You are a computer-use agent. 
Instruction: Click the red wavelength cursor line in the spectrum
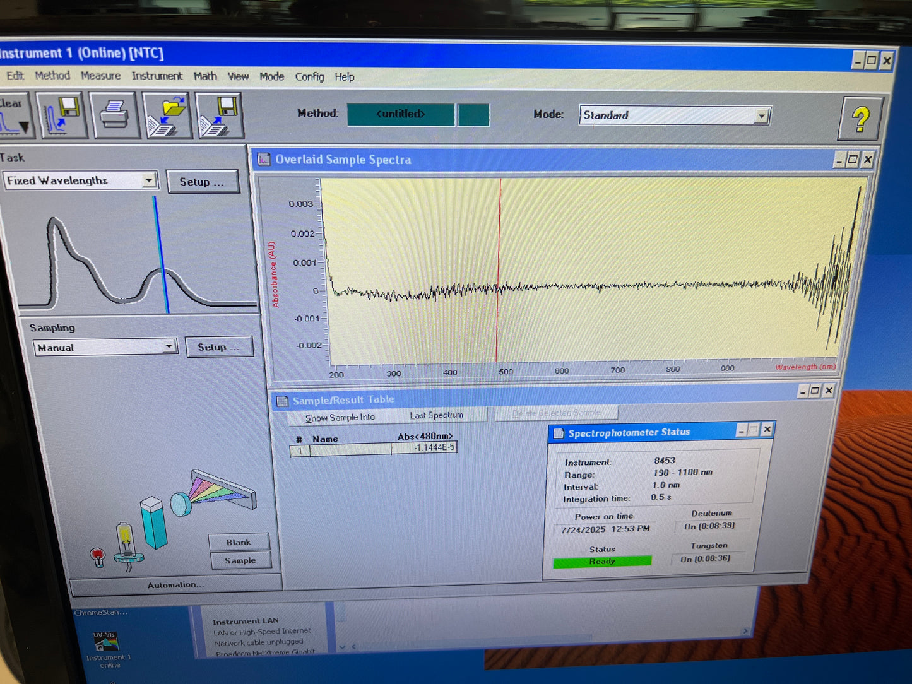pyautogui.click(x=499, y=271)
